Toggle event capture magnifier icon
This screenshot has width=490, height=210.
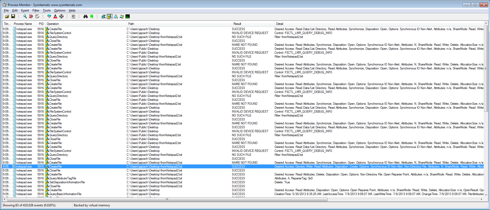[x=25, y=16]
